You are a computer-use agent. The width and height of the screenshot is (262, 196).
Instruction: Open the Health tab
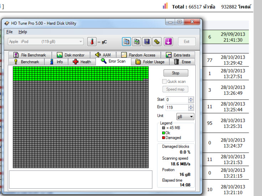click(x=82, y=62)
